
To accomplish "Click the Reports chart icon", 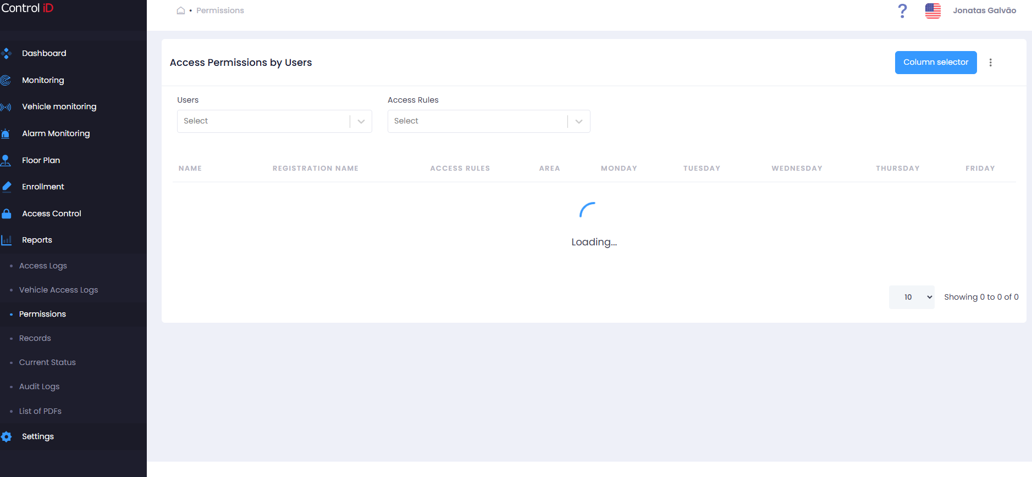I will [x=6, y=240].
